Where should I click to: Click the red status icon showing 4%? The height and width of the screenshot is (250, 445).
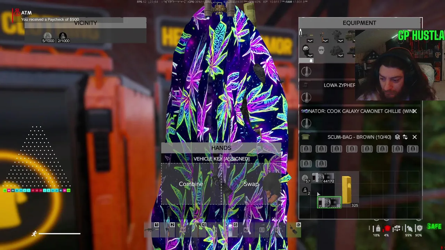coord(387,228)
